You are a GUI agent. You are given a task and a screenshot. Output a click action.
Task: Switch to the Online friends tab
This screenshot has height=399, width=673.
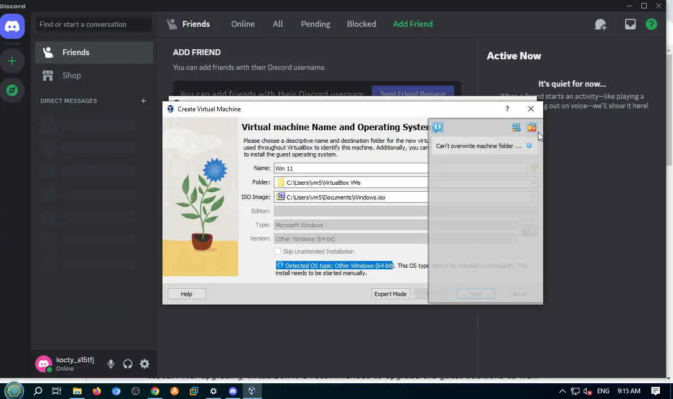tap(243, 24)
